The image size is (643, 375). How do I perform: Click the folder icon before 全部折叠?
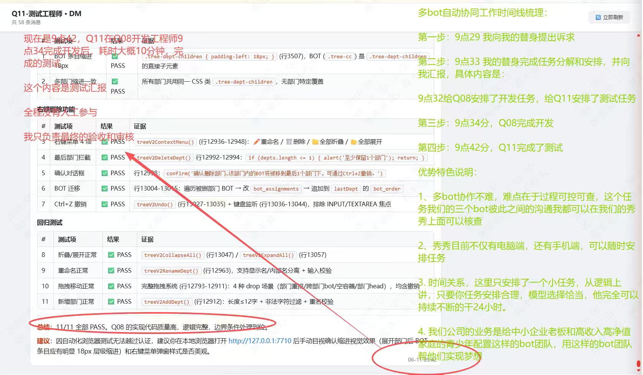point(315,142)
